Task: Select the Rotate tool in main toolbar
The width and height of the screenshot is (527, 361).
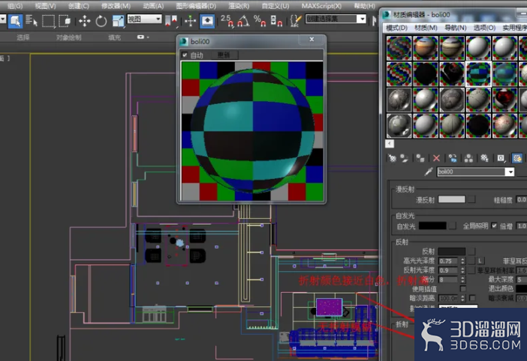Action: (x=101, y=21)
